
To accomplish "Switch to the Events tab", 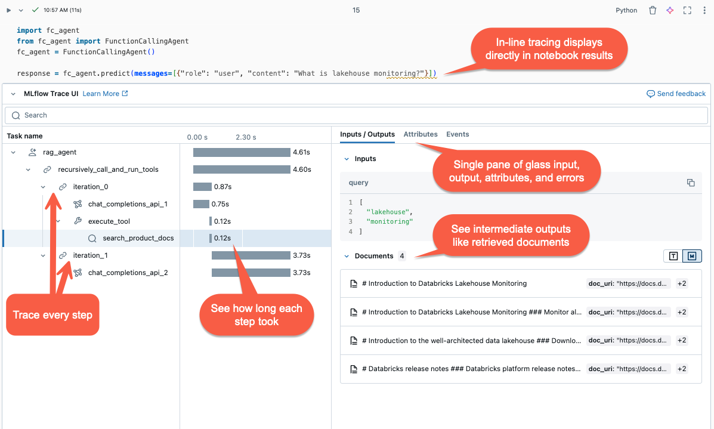I will pyautogui.click(x=458, y=134).
